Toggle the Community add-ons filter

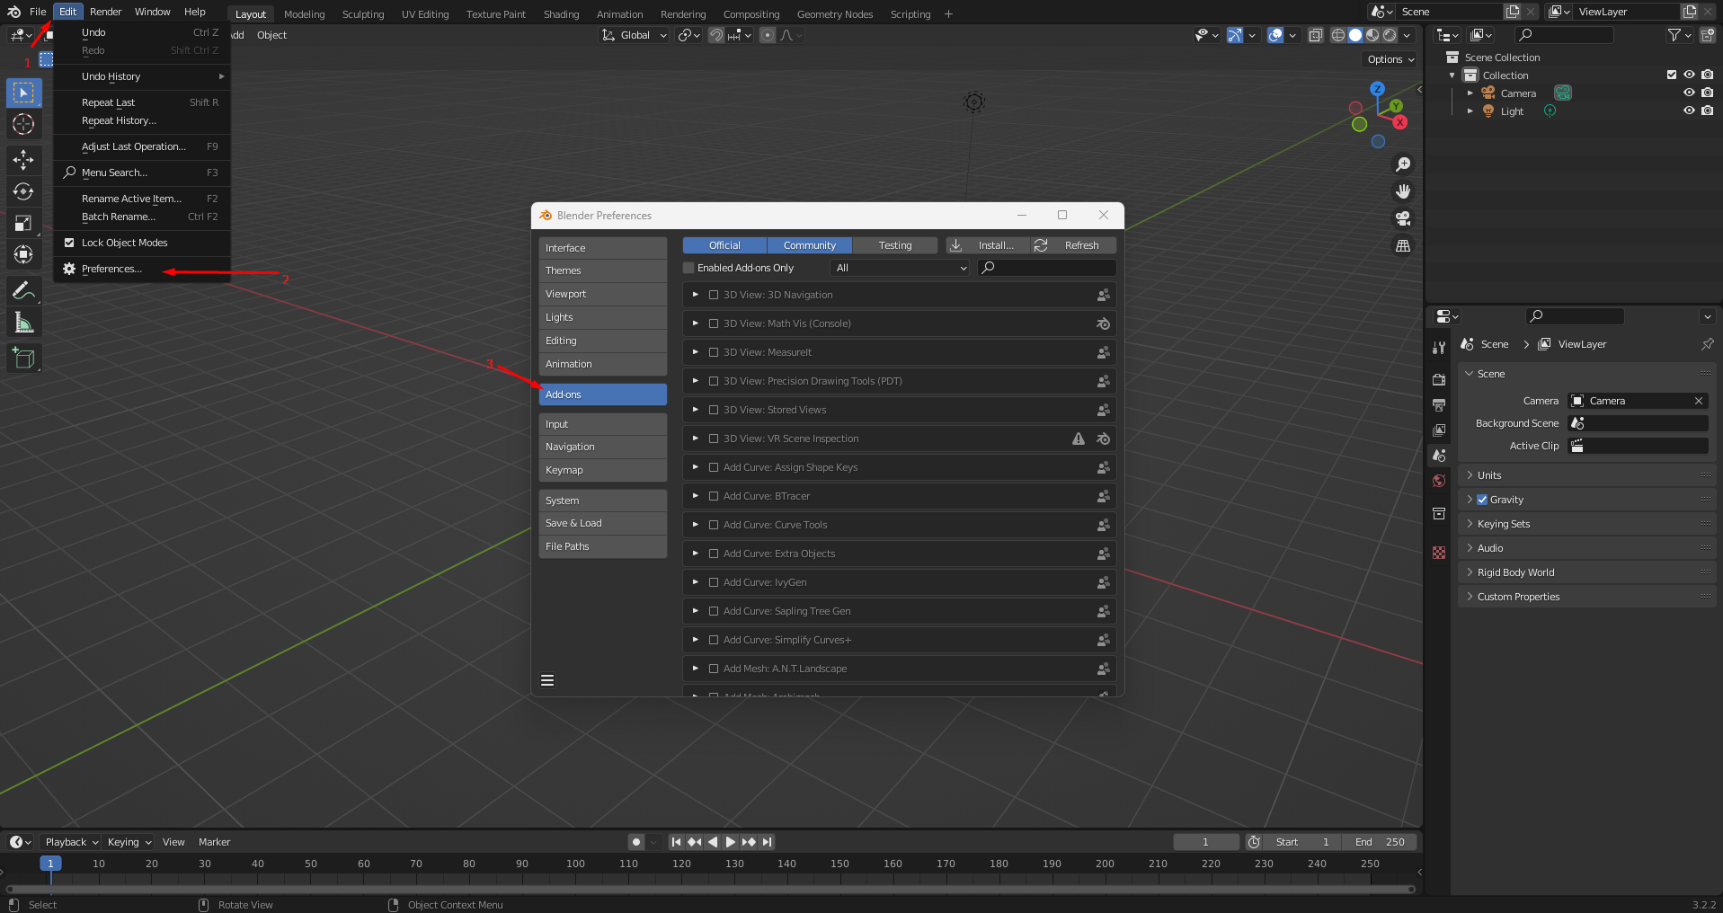pos(809,245)
